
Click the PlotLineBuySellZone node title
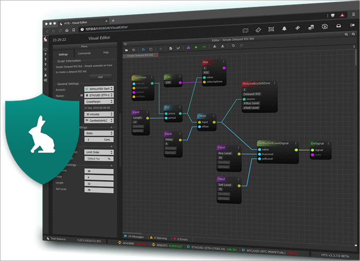tap(257, 83)
